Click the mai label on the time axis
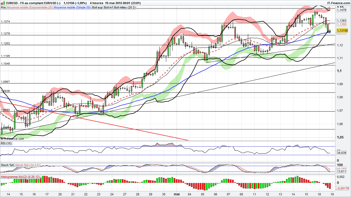351x197 pixels. pos(176,194)
